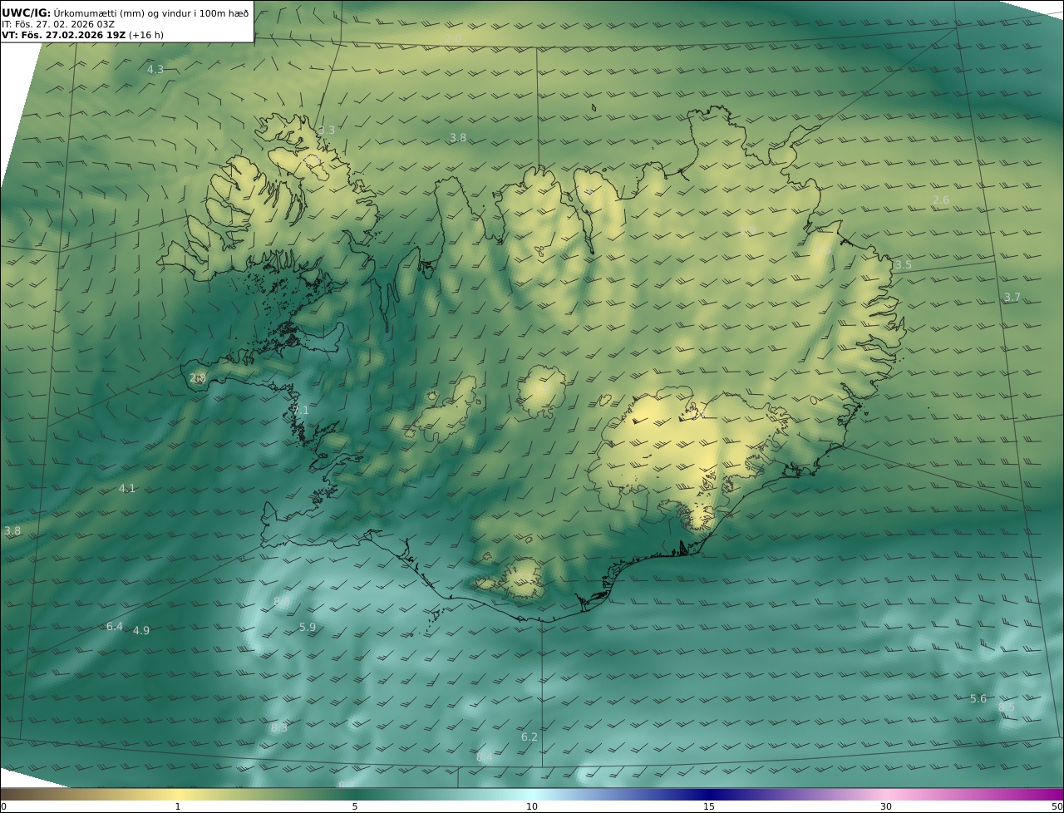Click the 10 tick on the color scale

[x=532, y=807]
